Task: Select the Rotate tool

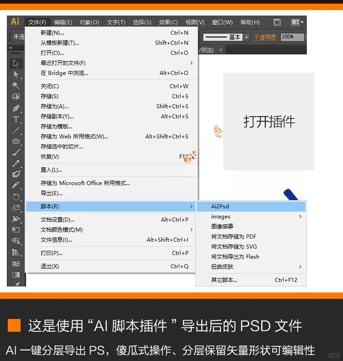Action: pos(16,197)
